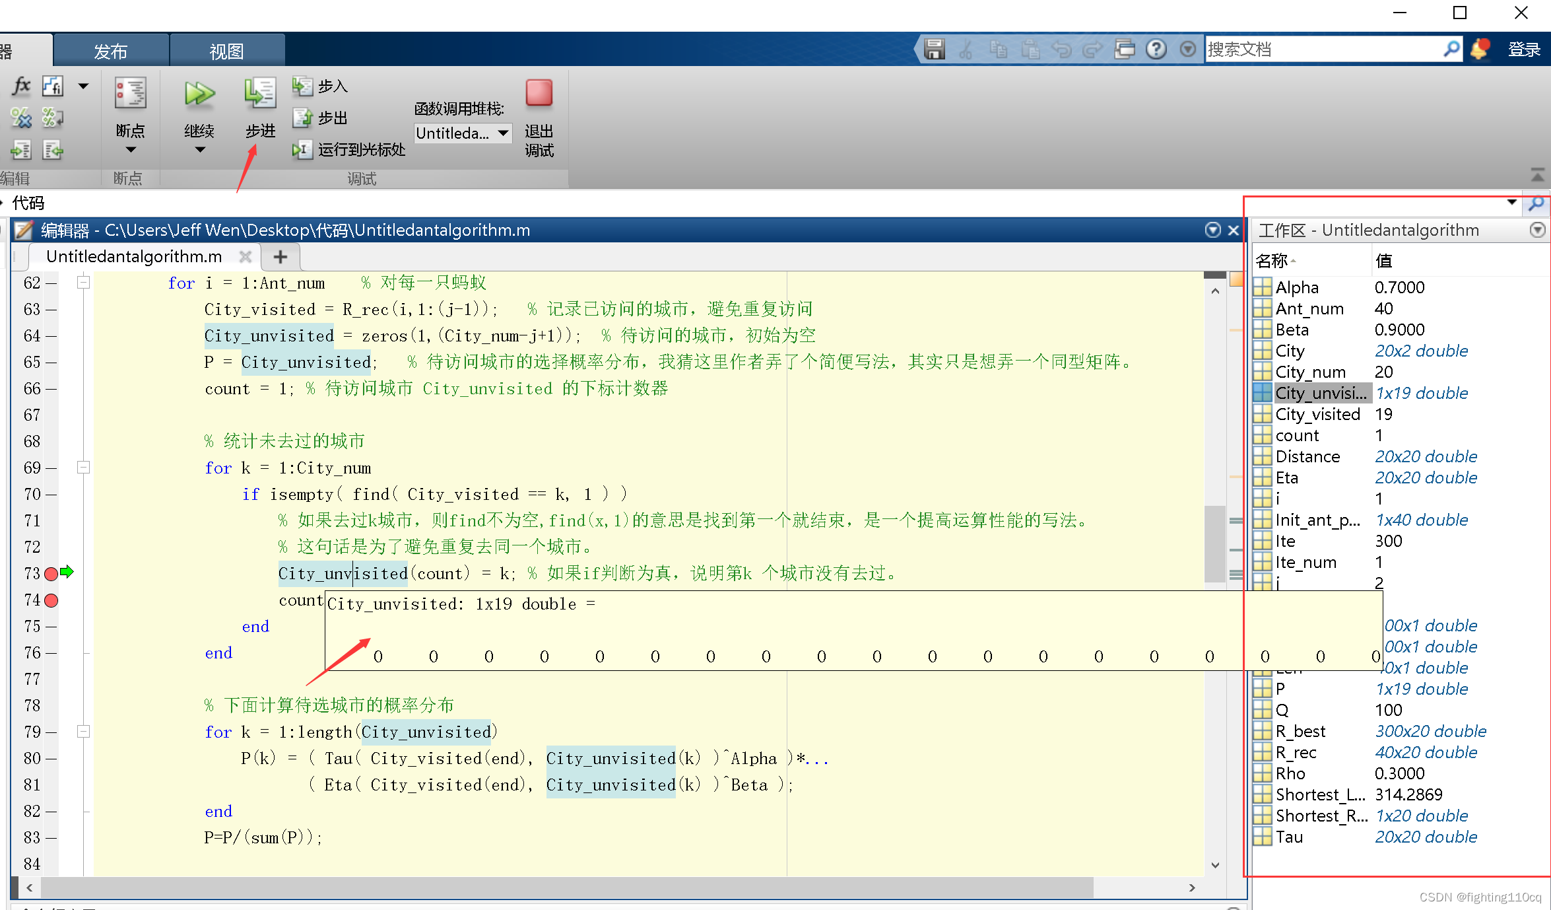This screenshot has width=1551, height=910.
Task: Collapse the for loop at line 79
Action: coord(83,732)
